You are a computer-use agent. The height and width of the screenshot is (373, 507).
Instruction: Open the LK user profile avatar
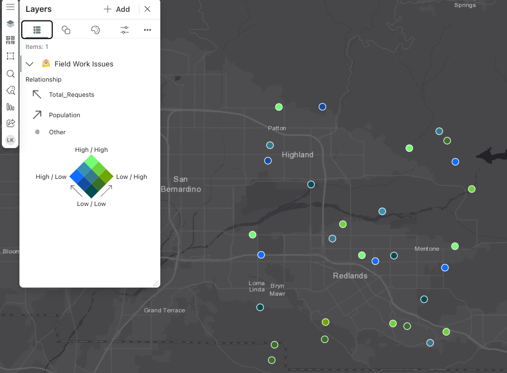10,140
